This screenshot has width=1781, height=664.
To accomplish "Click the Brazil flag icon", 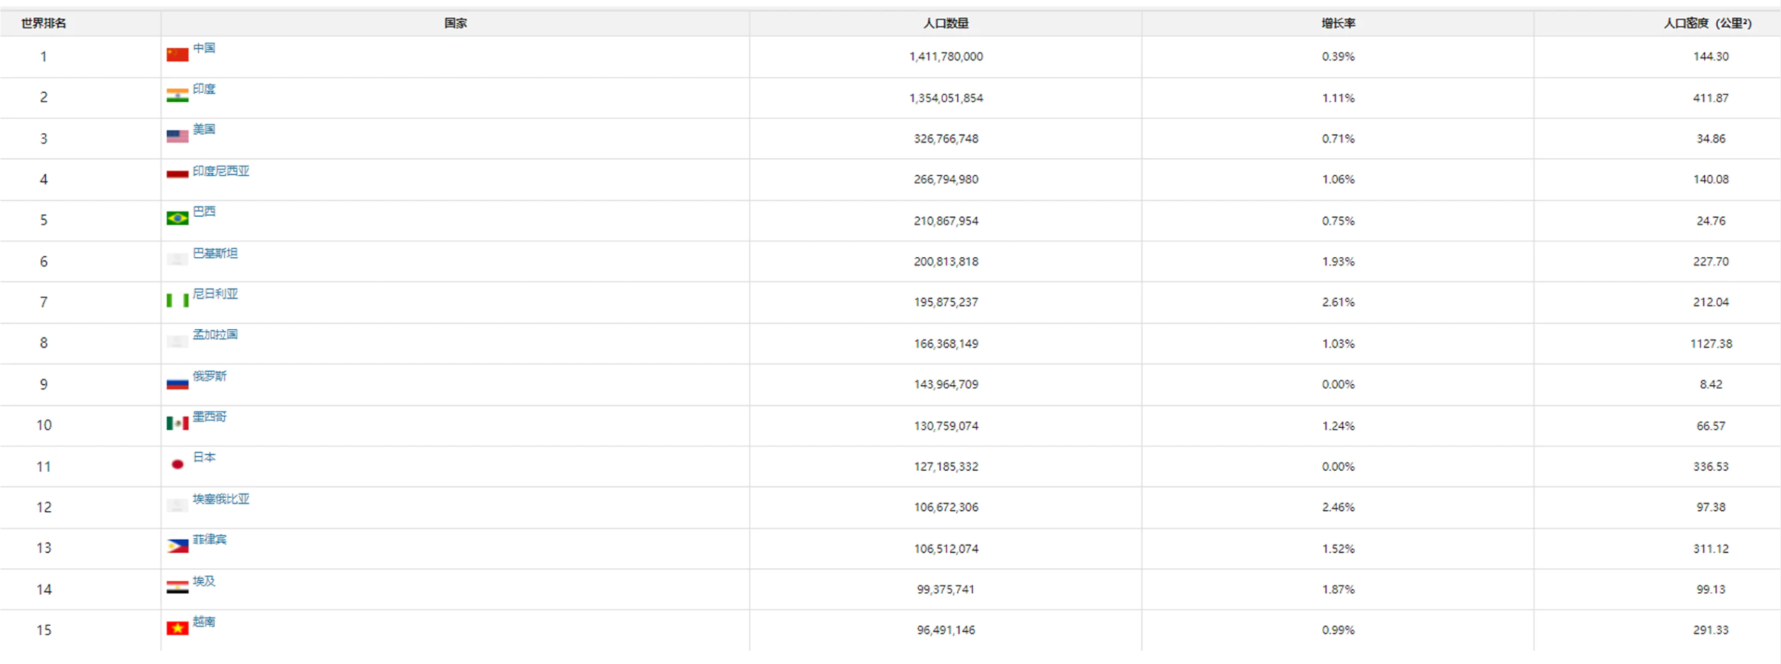I will click(x=177, y=218).
